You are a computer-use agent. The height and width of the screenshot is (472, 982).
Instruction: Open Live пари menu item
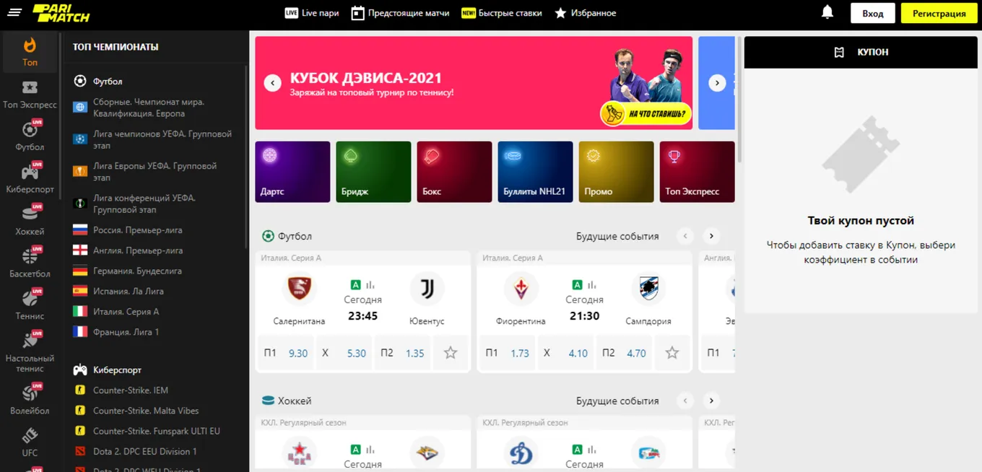(x=312, y=13)
